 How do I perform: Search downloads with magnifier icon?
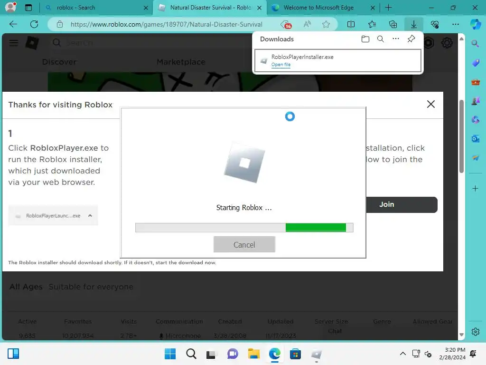380,39
